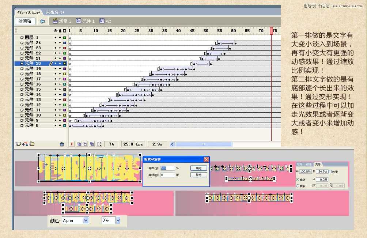Image resolution: width=367 pixels, height=238 pixels.
Task: Click the lock column header icon
Action: [x=60, y=31]
